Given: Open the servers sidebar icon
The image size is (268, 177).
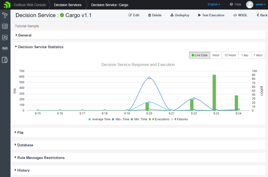Looking at the screenshot, I should tap(5, 26).
